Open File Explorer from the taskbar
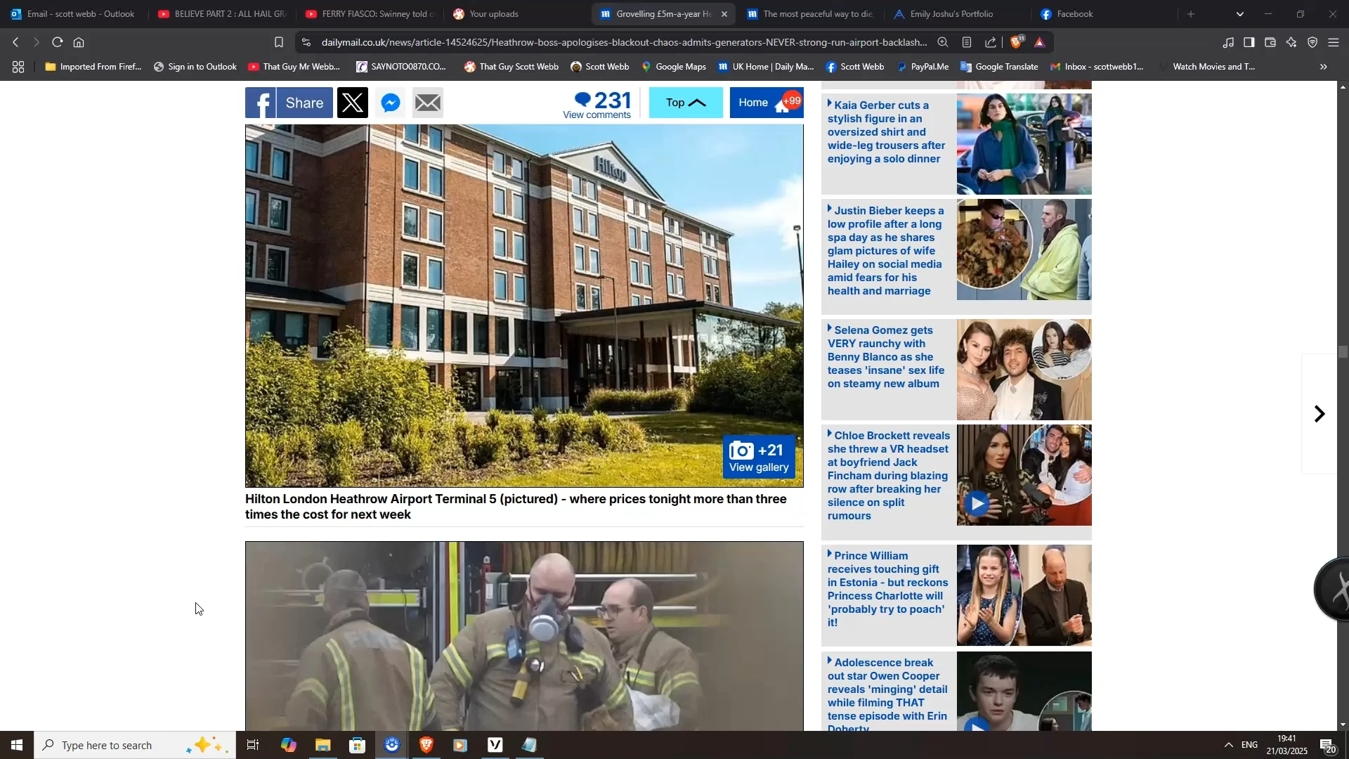This screenshot has height=759, width=1349. point(322,745)
